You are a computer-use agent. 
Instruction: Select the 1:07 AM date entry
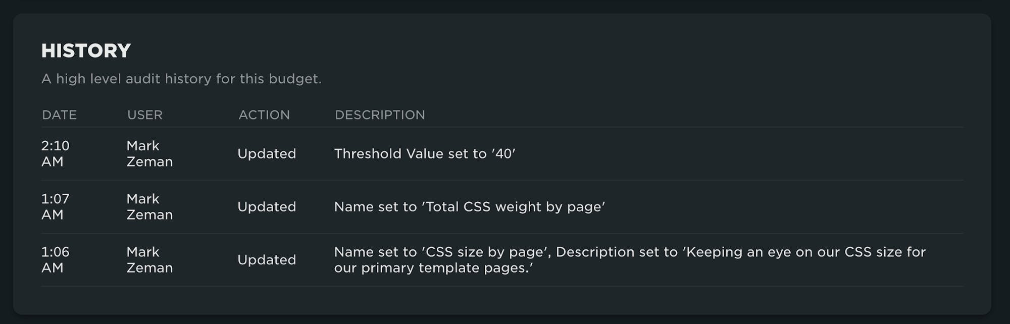coord(55,206)
